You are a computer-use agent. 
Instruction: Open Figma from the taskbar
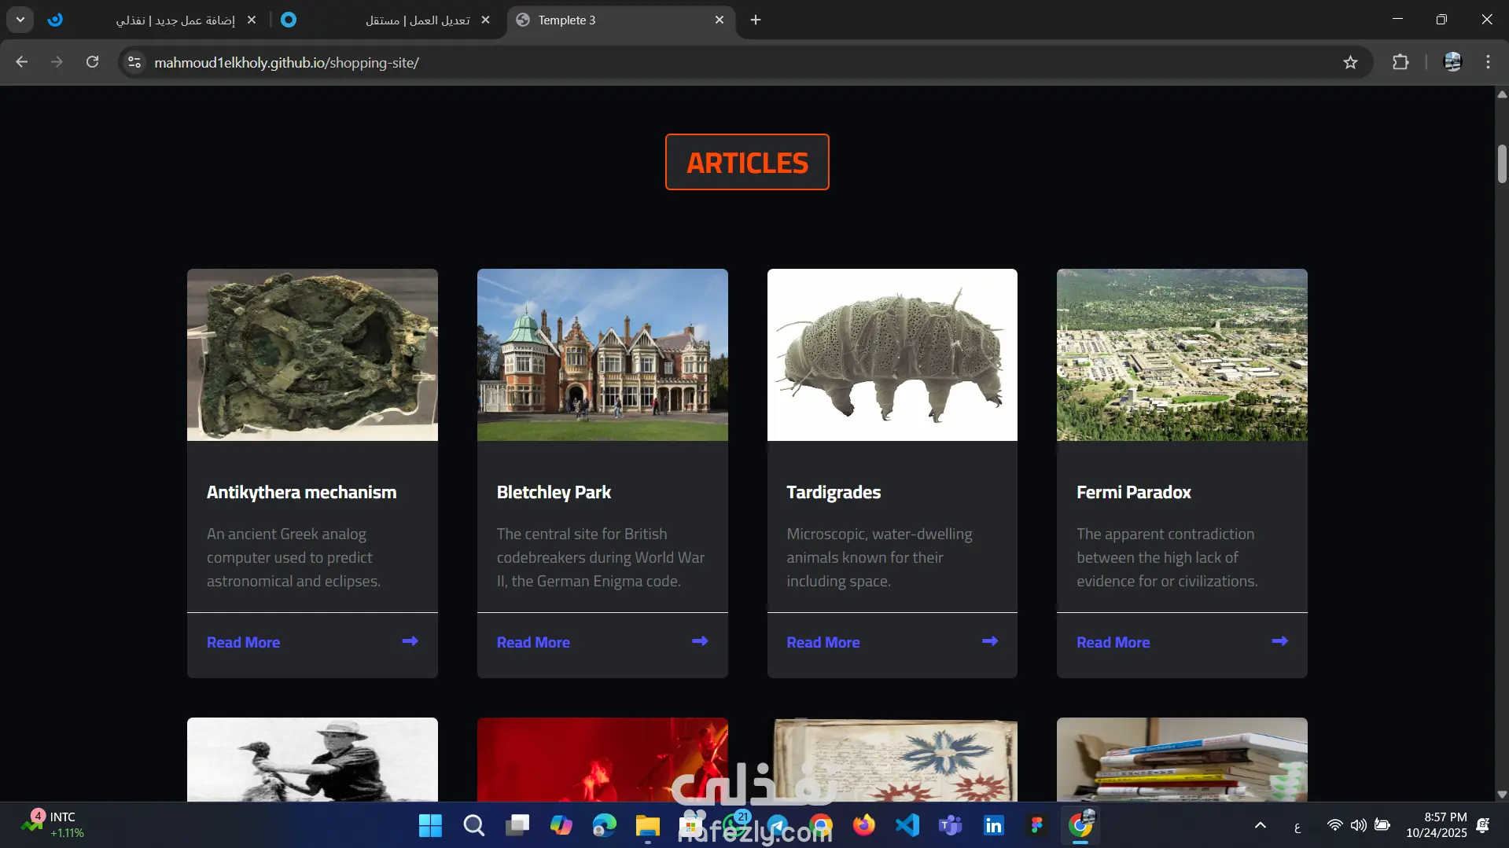tap(1036, 825)
